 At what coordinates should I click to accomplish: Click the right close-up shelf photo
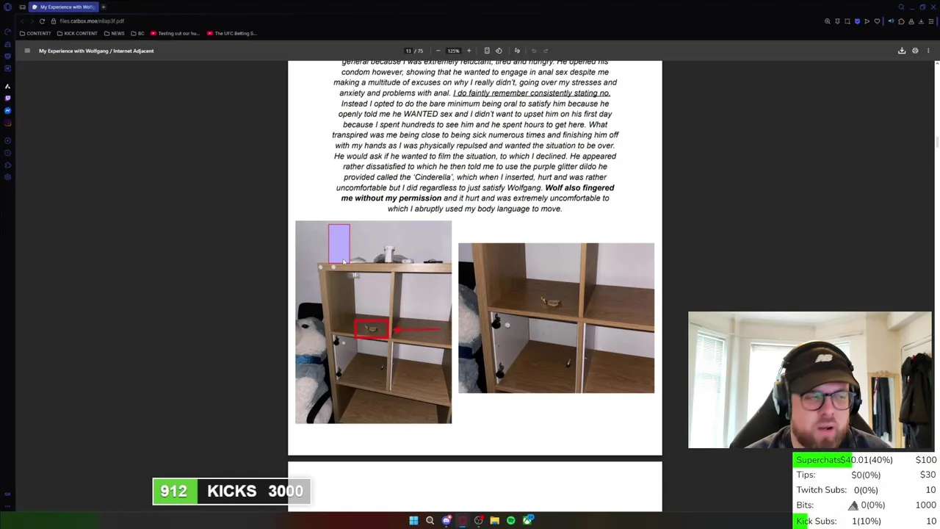point(556,317)
